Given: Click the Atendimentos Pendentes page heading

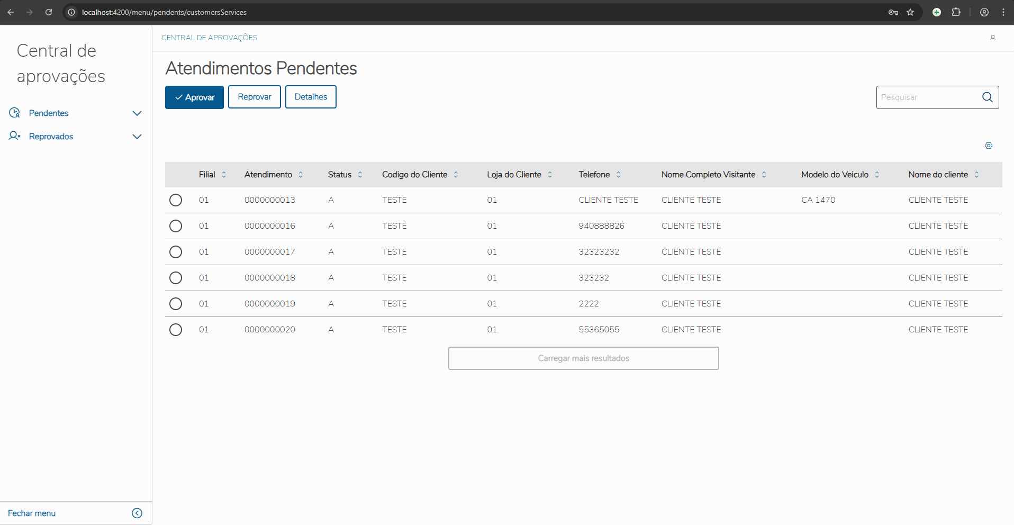Looking at the screenshot, I should (261, 68).
